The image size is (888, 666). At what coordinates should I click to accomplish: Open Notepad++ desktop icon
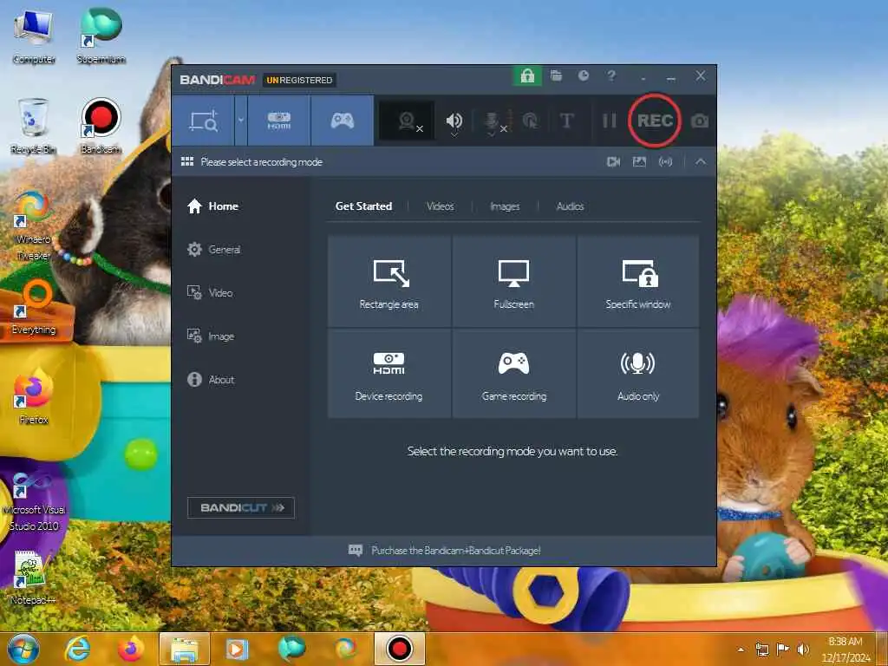(x=32, y=577)
